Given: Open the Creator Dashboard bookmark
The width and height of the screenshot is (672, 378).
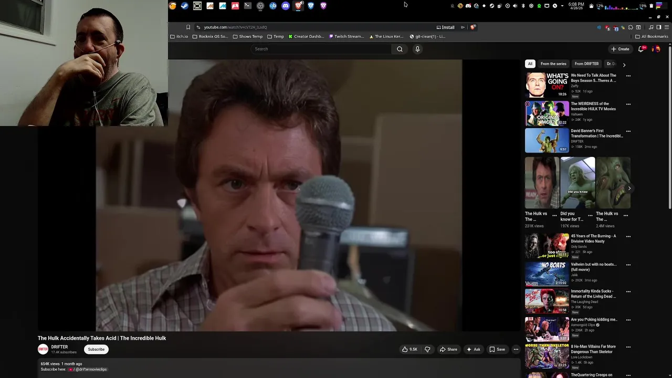Looking at the screenshot, I should tap(306, 36).
